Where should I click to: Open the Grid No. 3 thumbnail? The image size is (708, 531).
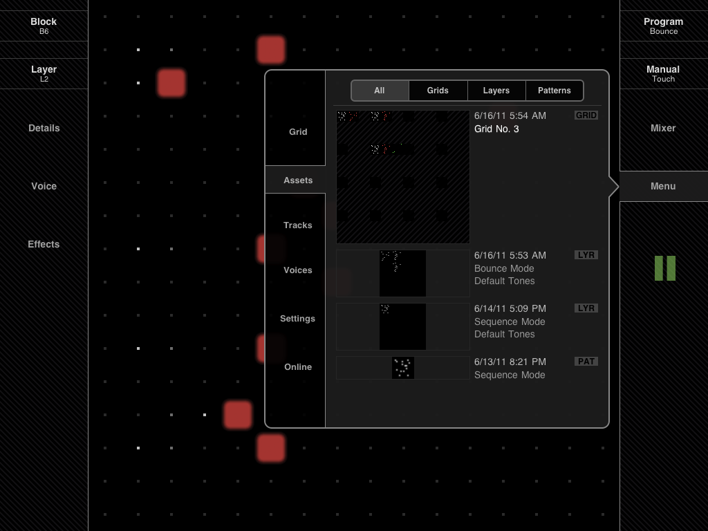coord(402,177)
